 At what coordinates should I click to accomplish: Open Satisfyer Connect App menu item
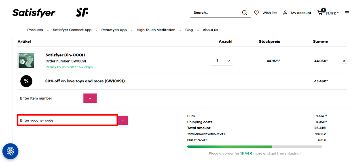pos(72,30)
